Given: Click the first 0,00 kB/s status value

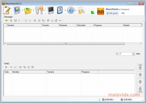Looking at the screenshot, I should pyautogui.click(x=109, y=100).
